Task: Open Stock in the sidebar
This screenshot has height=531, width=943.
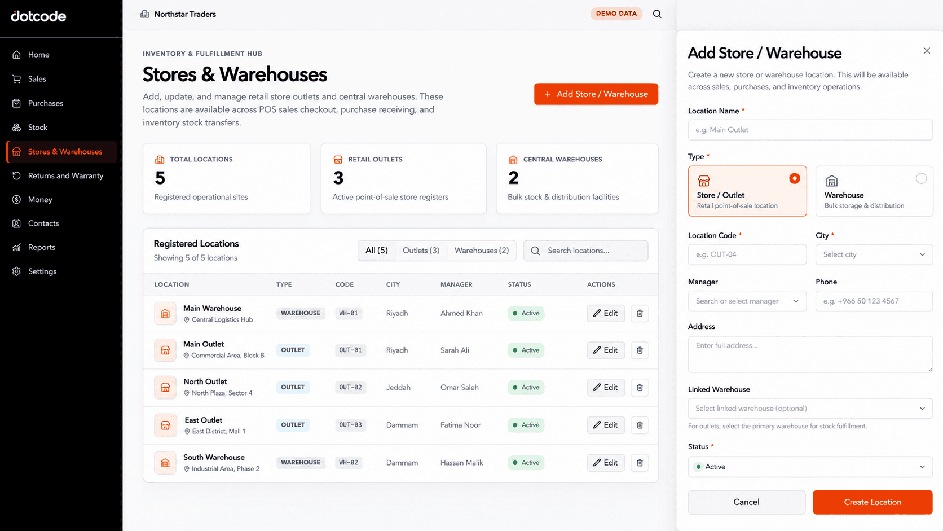Action: pyautogui.click(x=61, y=128)
